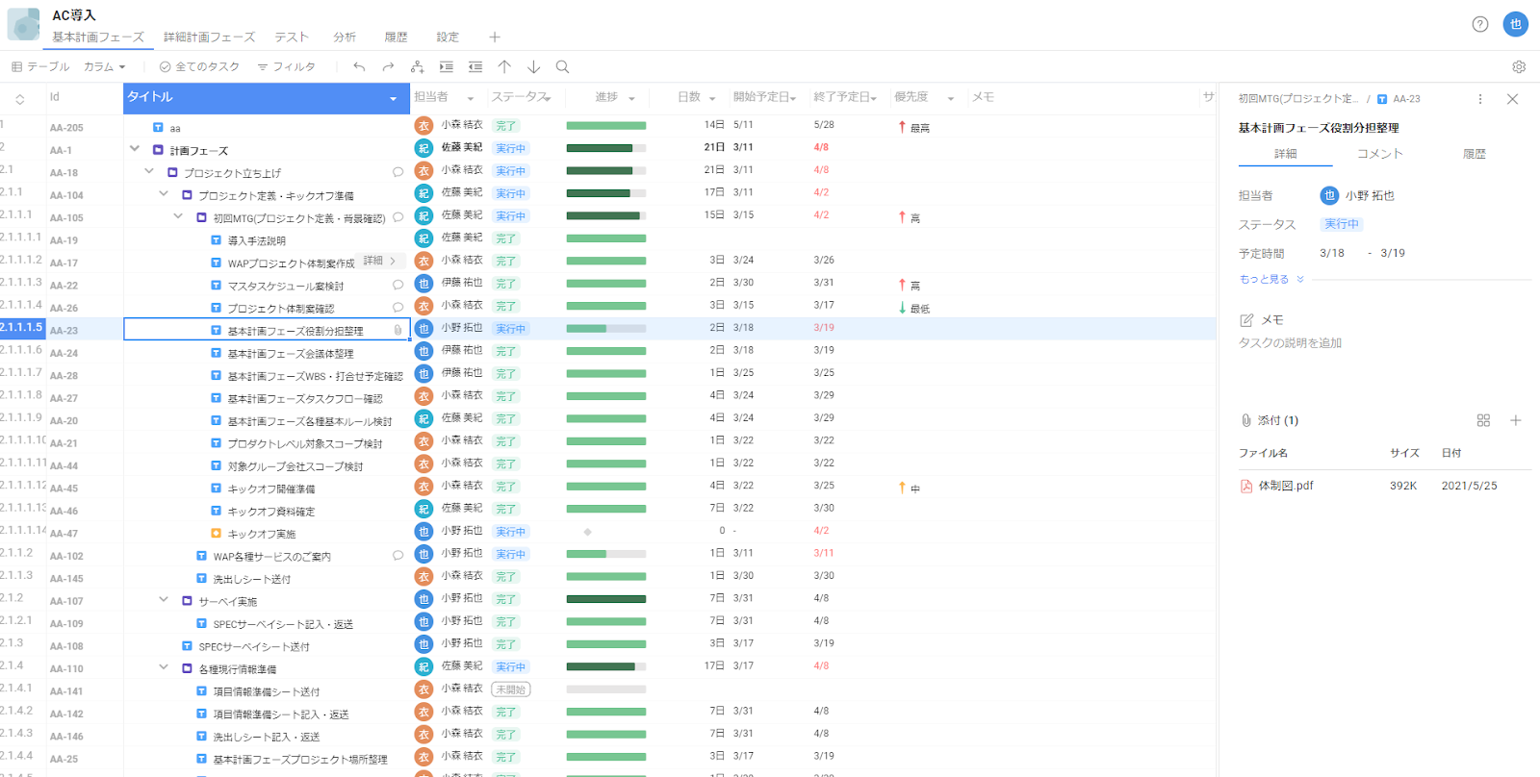The height and width of the screenshot is (777, 1540).
Task: Open the 体制図.pdf attachment
Action: tap(1285, 487)
